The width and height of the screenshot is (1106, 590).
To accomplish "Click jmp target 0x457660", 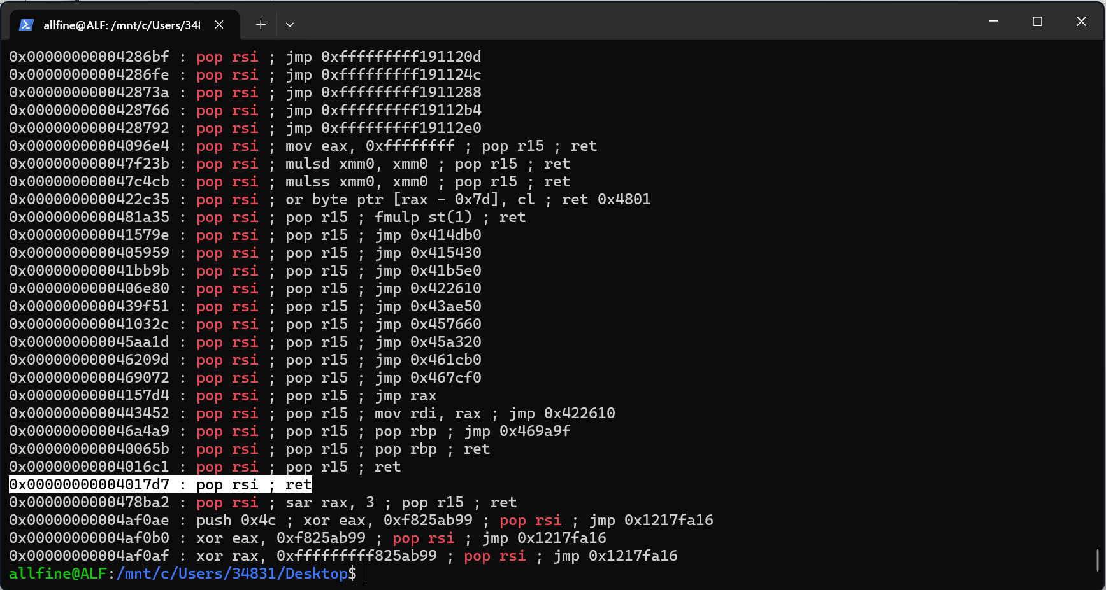I will click(x=446, y=324).
